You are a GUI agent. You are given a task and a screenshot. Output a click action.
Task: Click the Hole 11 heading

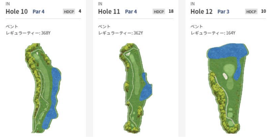click(109, 12)
